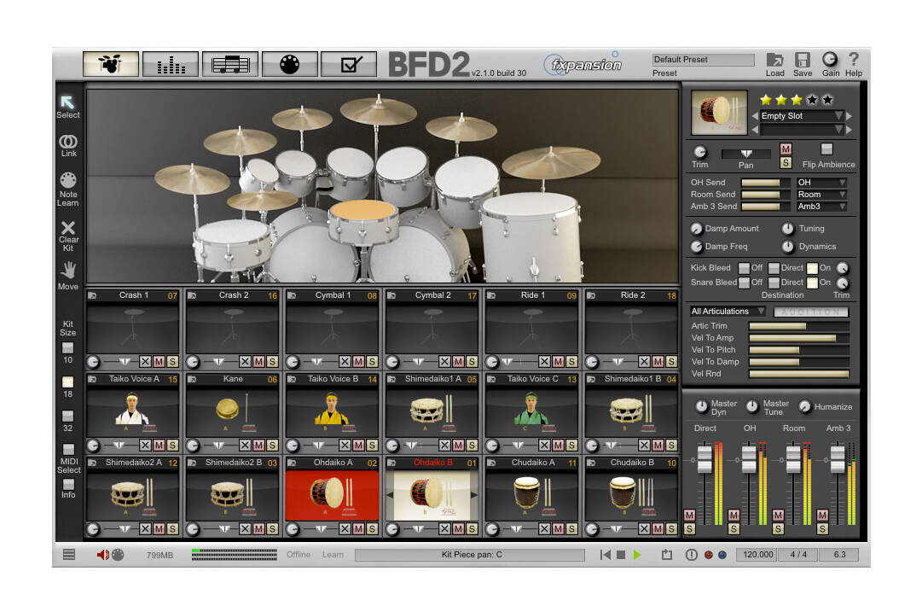Viewport: 922px width, 612px height.
Task: Solo the Amb 3 mixer channel
Action: pos(822,529)
